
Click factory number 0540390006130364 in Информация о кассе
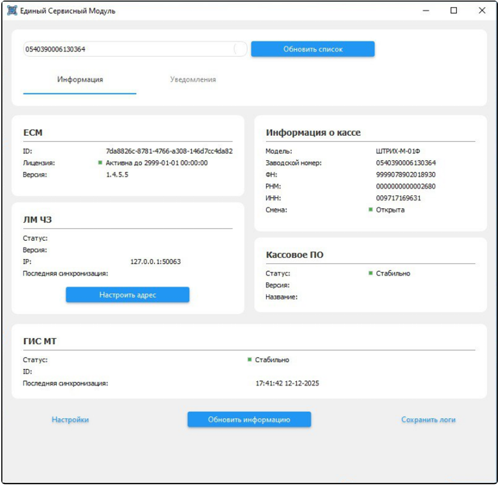406,163
